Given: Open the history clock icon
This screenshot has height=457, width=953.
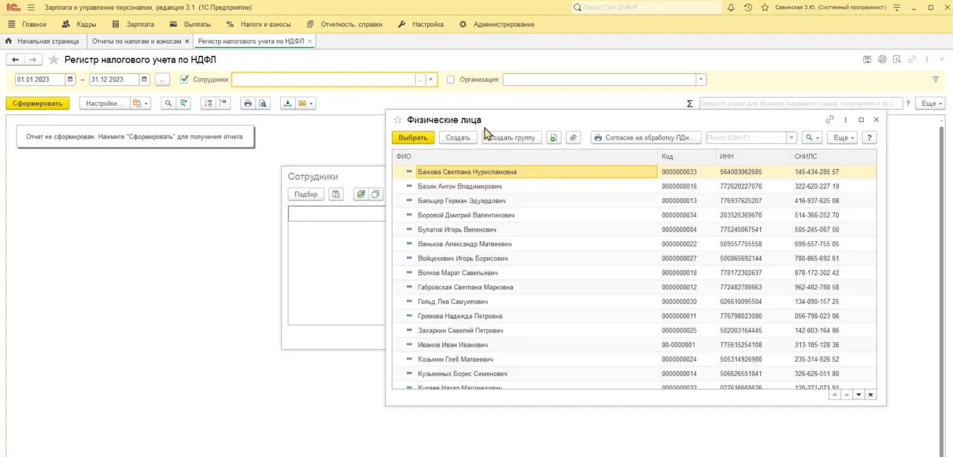Looking at the screenshot, I should tap(748, 8).
